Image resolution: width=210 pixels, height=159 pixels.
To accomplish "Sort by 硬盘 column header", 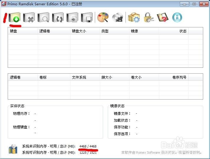I will [23, 31].
